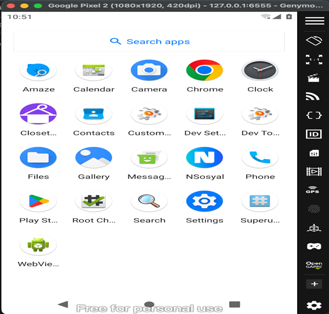Launch the NSosyal app

point(205,157)
